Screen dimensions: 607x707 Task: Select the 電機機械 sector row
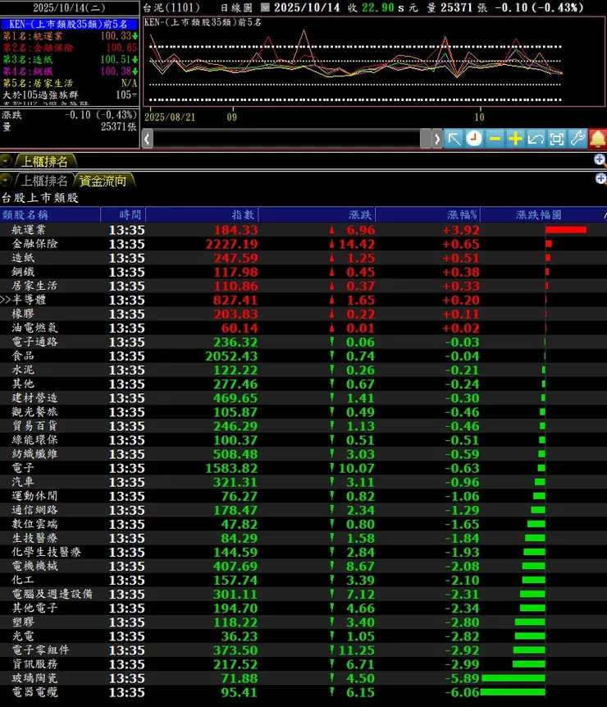click(303, 566)
